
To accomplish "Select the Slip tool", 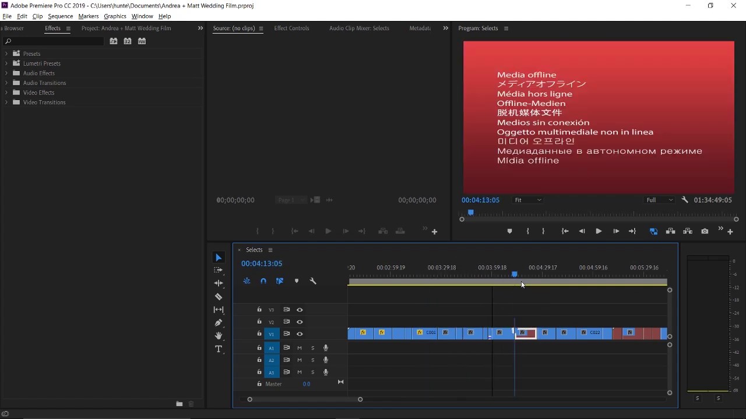I will [x=219, y=310].
